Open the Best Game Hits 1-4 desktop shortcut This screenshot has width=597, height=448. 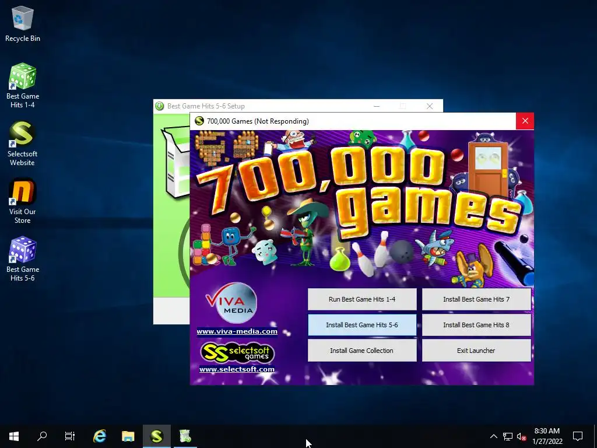coord(23,86)
